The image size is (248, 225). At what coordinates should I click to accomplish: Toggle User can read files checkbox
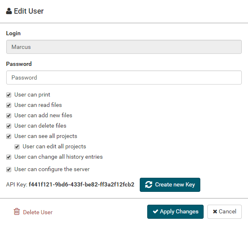click(x=9, y=105)
